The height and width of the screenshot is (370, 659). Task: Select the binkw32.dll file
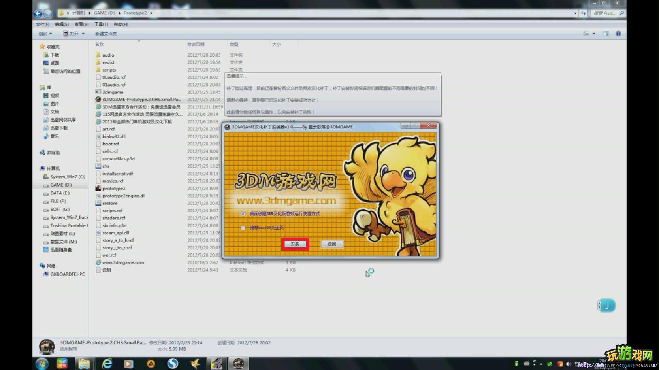[x=114, y=136]
